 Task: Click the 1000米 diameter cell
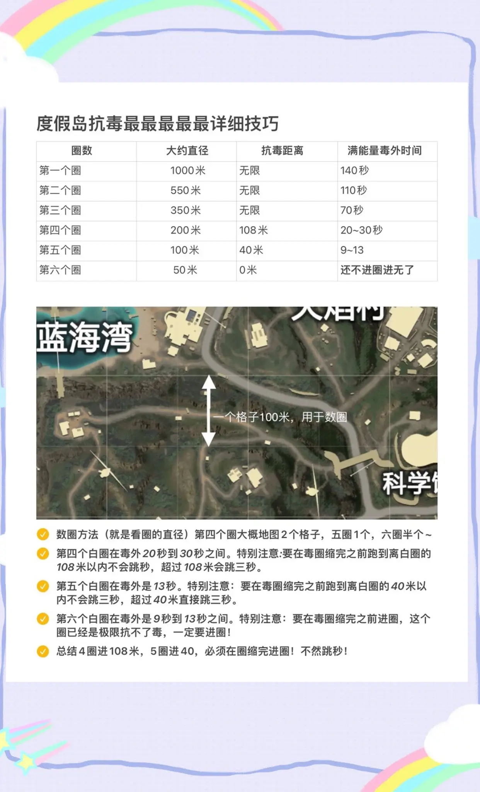[x=187, y=171]
